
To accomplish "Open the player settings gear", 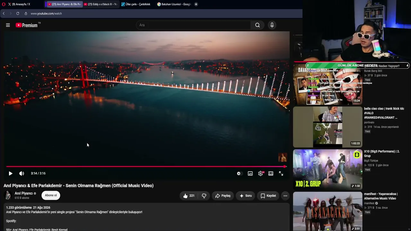I will (261, 173).
